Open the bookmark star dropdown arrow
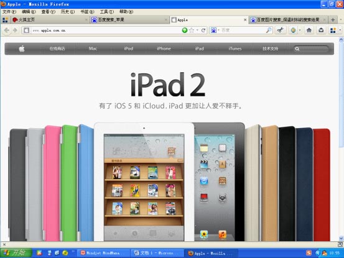The image size is (344, 258). click(x=197, y=30)
